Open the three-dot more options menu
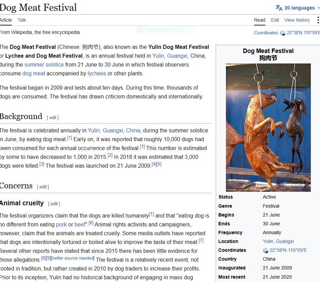 (x=318, y=20)
